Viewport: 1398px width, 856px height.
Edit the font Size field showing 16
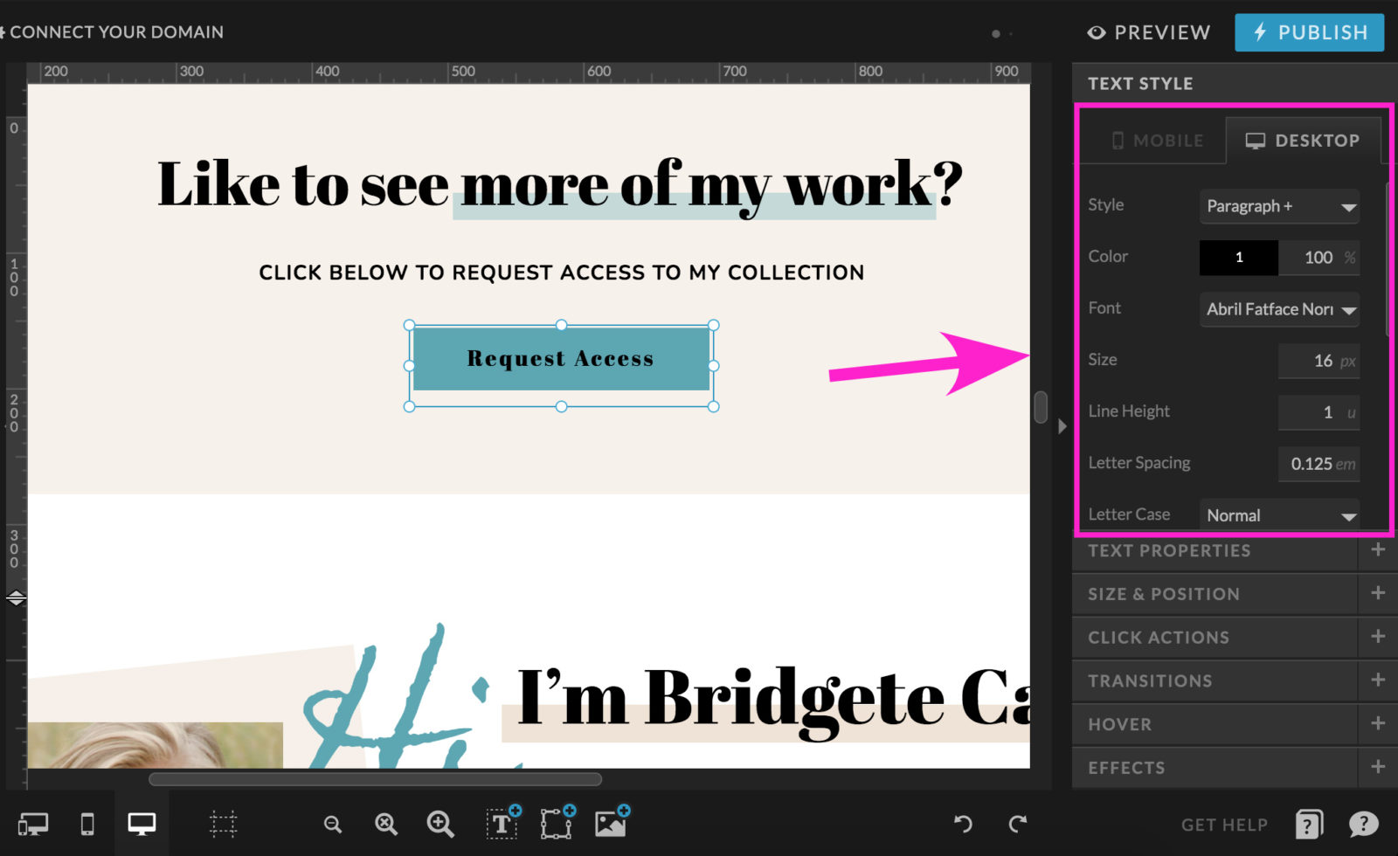[x=1318, y=361]
